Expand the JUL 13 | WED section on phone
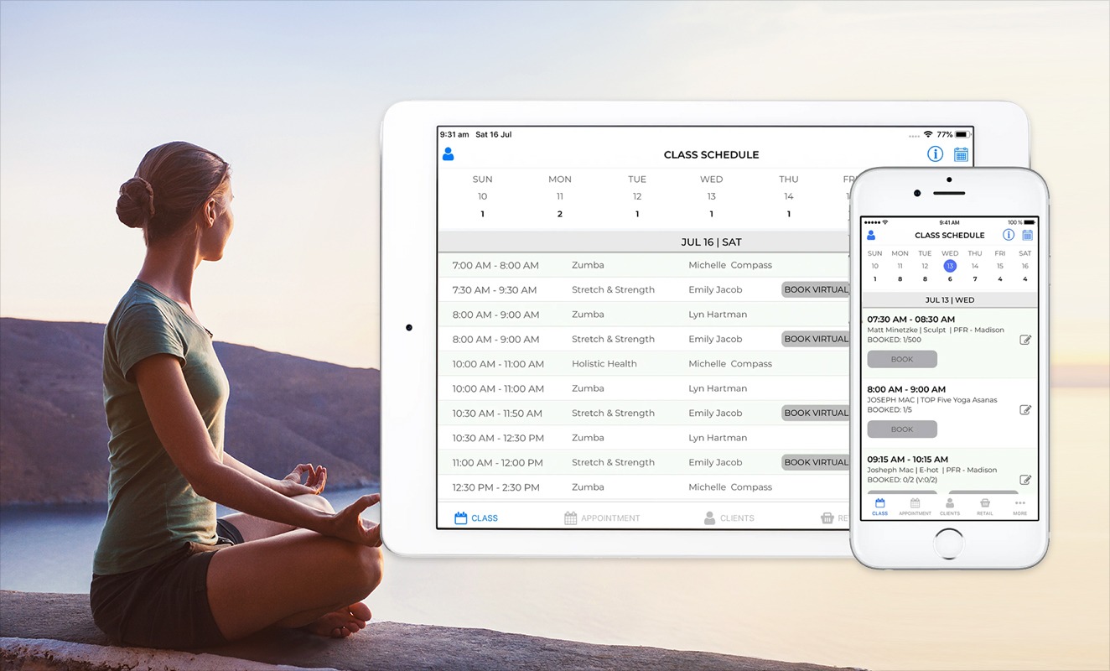 [x=950, y=299]
